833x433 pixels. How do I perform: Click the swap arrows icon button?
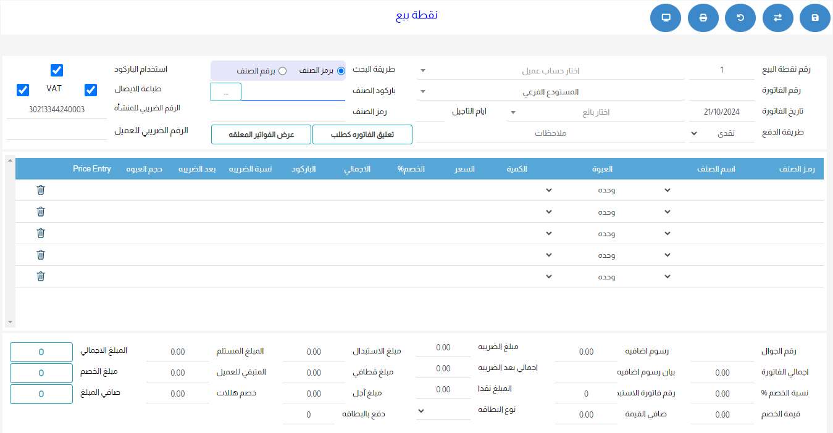pyautogui.click(x=777, y=18)
